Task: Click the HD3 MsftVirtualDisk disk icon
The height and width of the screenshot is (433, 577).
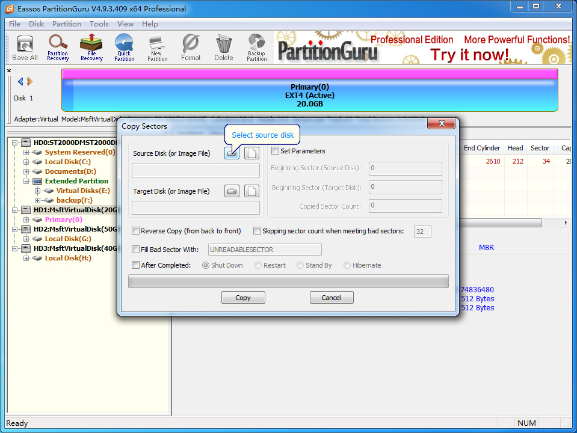Action: [26, 248]
